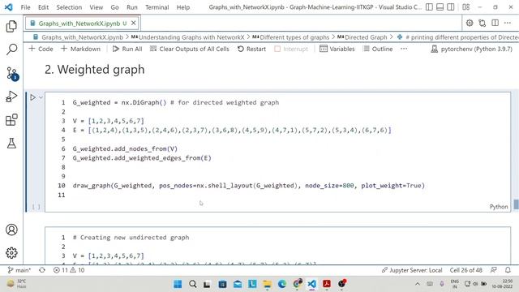Open notebook settings gear in editor toolbar
Screen dimensions: 519x292
(470, 23)
